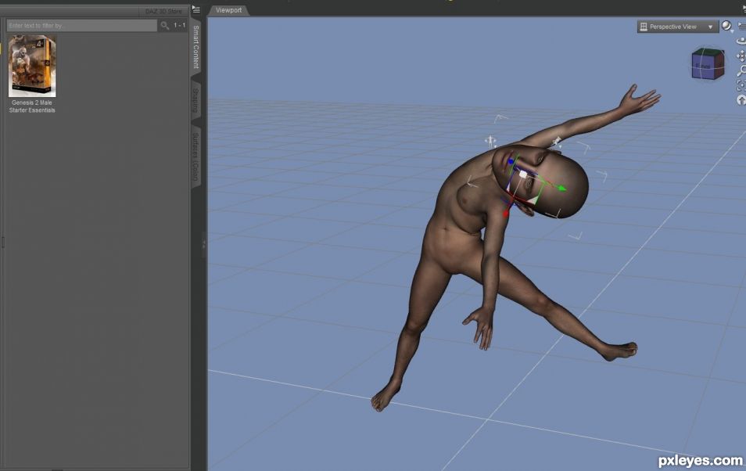This screenshot has height=471, width=746.
Task: Click the figure's raised hand
Action: click(640, 99)
